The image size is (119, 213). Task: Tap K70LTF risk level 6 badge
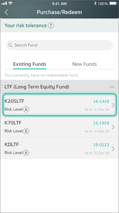tap(26, 131)
